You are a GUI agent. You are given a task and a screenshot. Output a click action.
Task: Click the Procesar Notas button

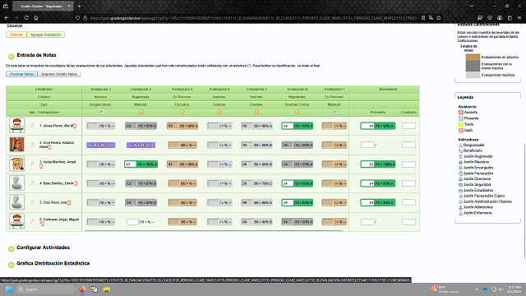click(x=21, y=74)
